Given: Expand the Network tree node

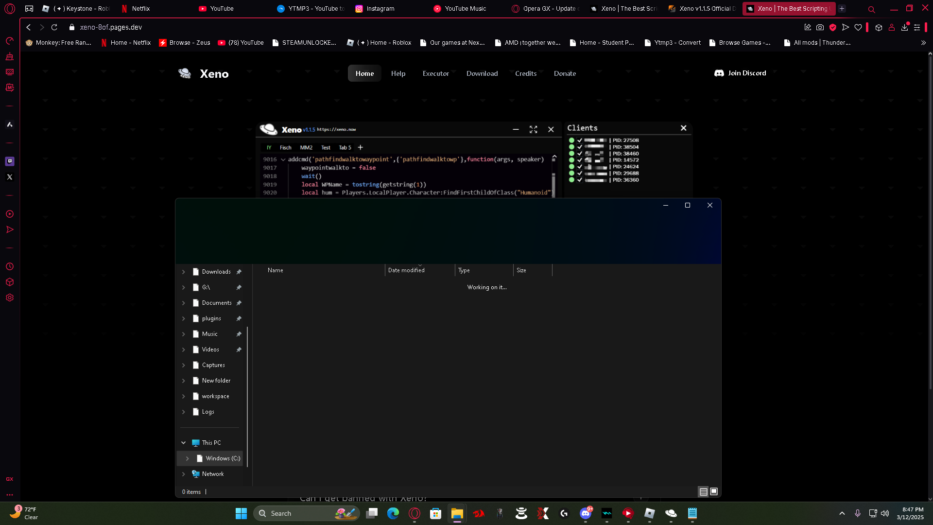Looking at the screenshot, I should 184,474.
